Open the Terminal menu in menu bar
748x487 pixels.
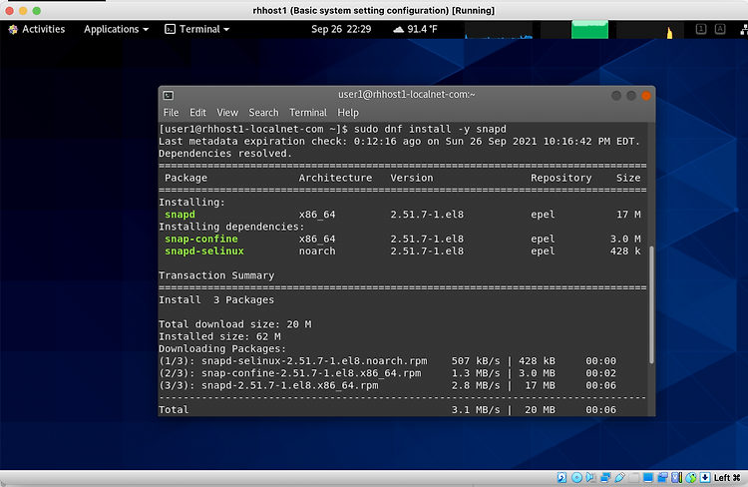308,113
